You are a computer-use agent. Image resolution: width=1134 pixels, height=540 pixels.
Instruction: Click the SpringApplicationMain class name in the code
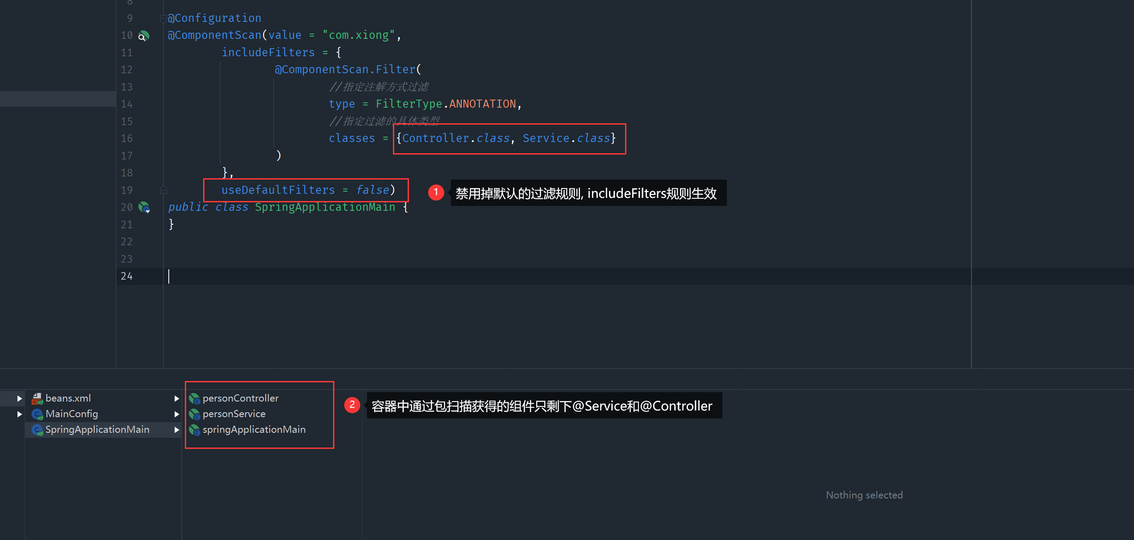(x=325, y=207)
